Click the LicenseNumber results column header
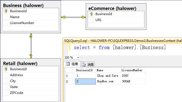The width and height of the screenshot is (182, 102). tap(133, 70)
